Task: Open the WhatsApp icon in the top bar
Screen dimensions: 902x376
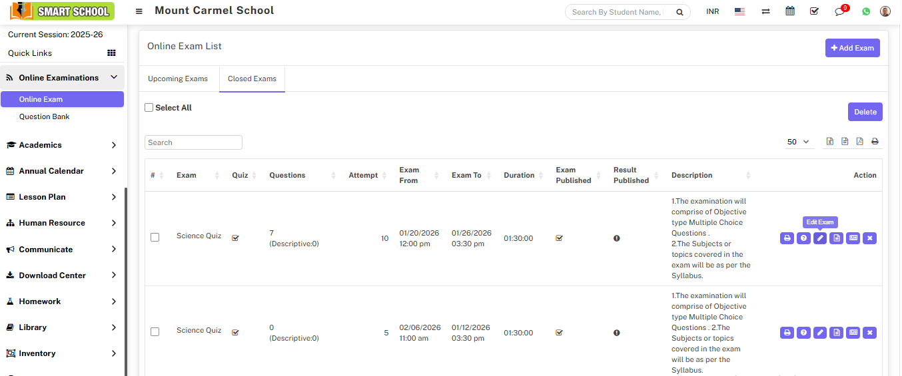Action: point(866,11)
